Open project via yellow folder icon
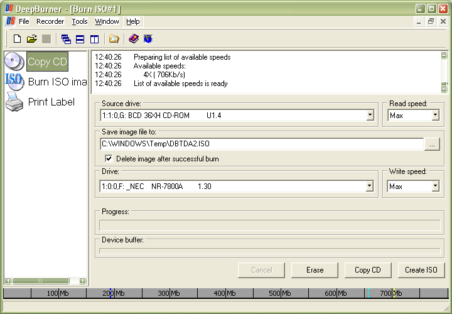Screen dimensions: 452x314 [32, 39]
